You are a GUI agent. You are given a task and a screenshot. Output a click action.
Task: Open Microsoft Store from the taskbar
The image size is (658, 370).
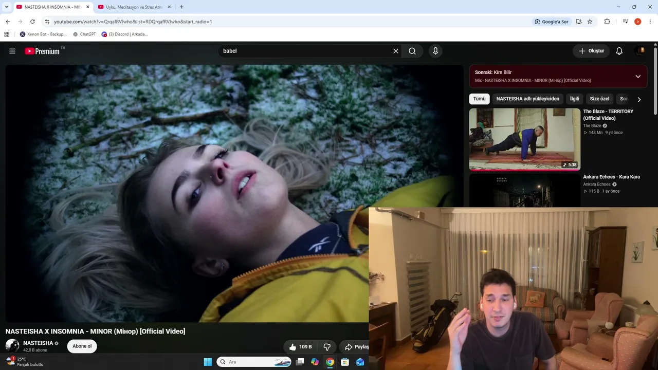pos(345,362)
